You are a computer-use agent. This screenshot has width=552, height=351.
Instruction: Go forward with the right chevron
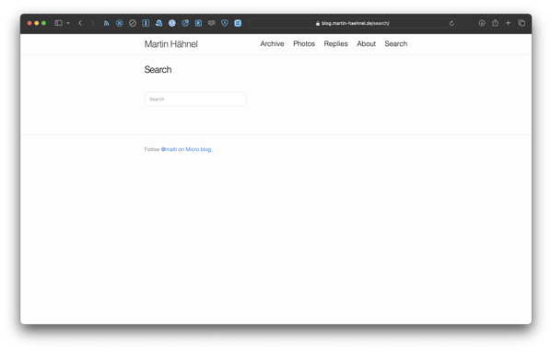pyautogui.click(x=92, y=23)
